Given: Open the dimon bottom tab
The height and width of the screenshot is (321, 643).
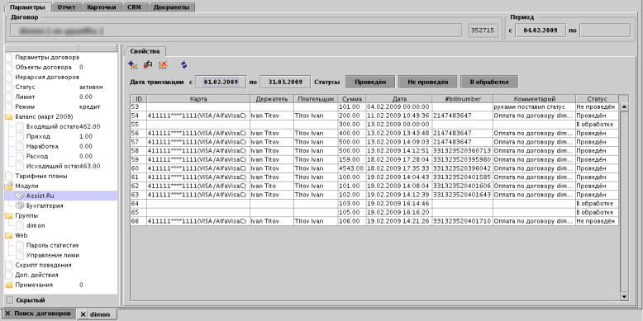Looking at the screenshot, I should pos(100,314).
